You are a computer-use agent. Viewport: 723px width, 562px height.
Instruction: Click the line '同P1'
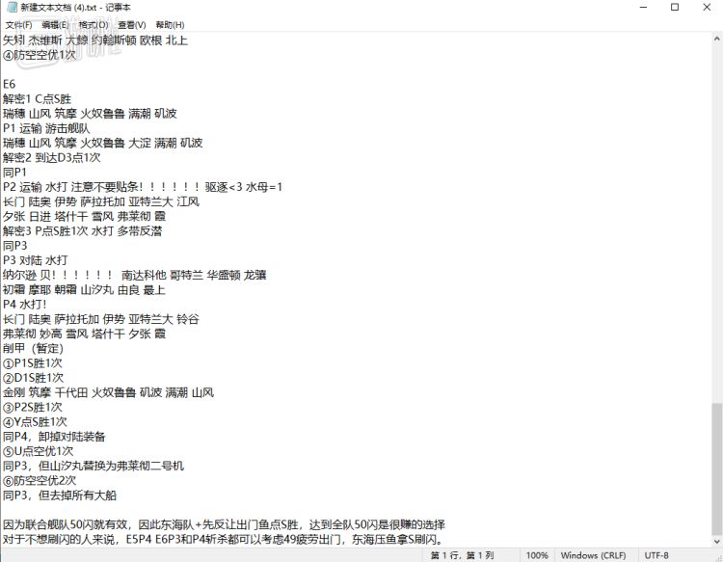point(14,172)
